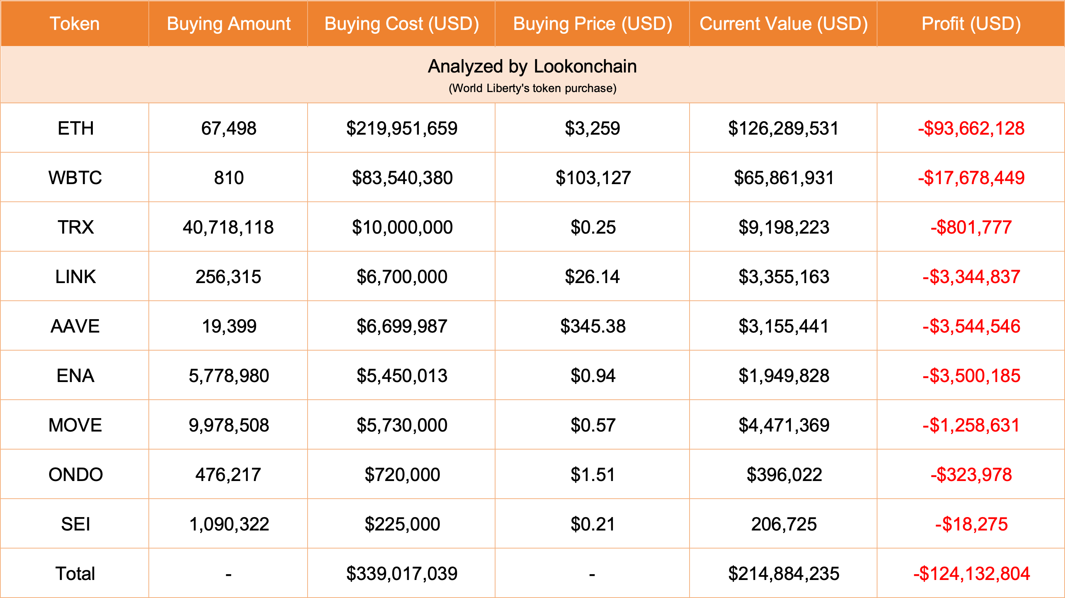This screenshot has height=598, width=1065.
Task: Click the Buying Amount column header
Action: tap(228, 23)
